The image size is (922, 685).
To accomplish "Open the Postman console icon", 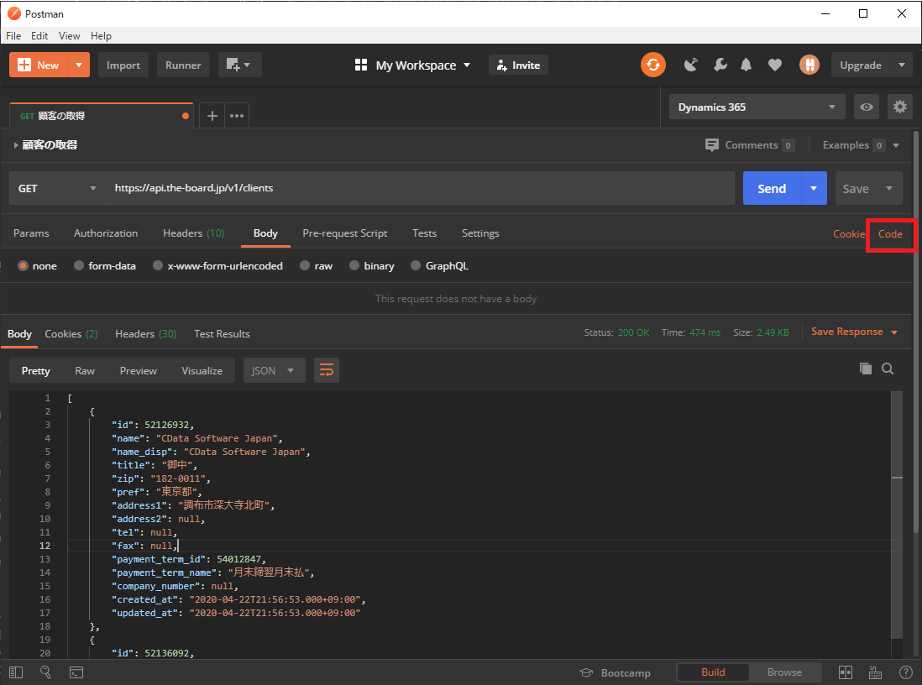I will tap(76, 672).
